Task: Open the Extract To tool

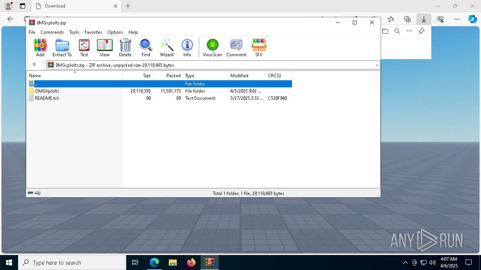Action: 62,48
